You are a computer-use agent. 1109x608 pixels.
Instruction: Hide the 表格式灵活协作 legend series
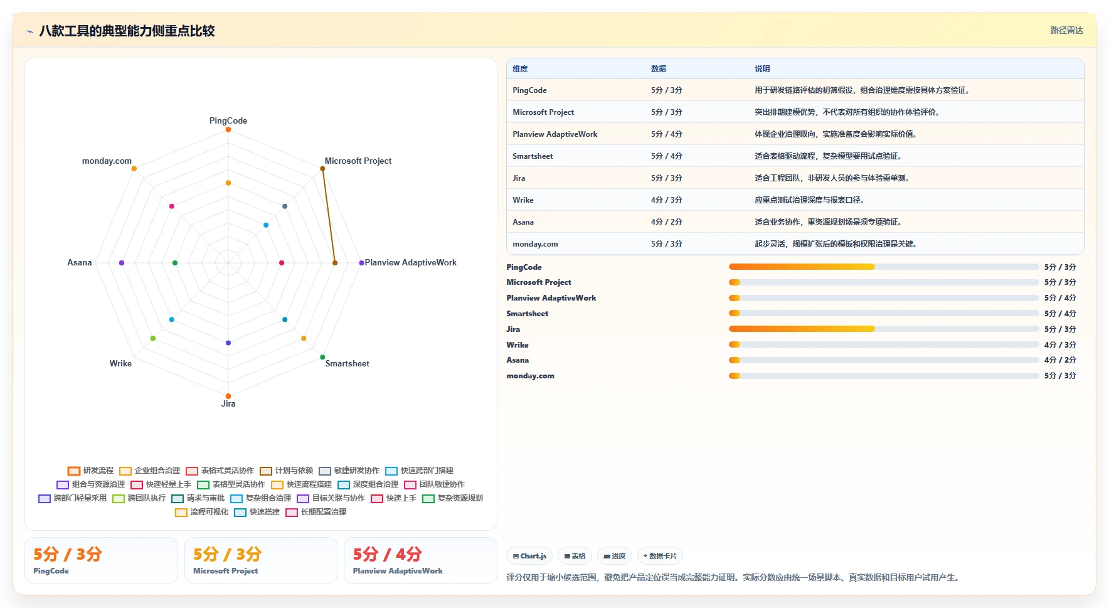coord(220,471)
